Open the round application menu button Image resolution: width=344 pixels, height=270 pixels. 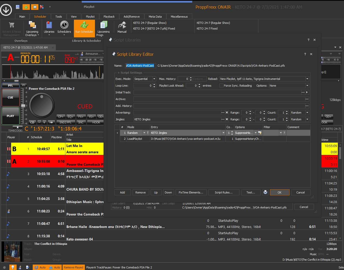[6, 10]
